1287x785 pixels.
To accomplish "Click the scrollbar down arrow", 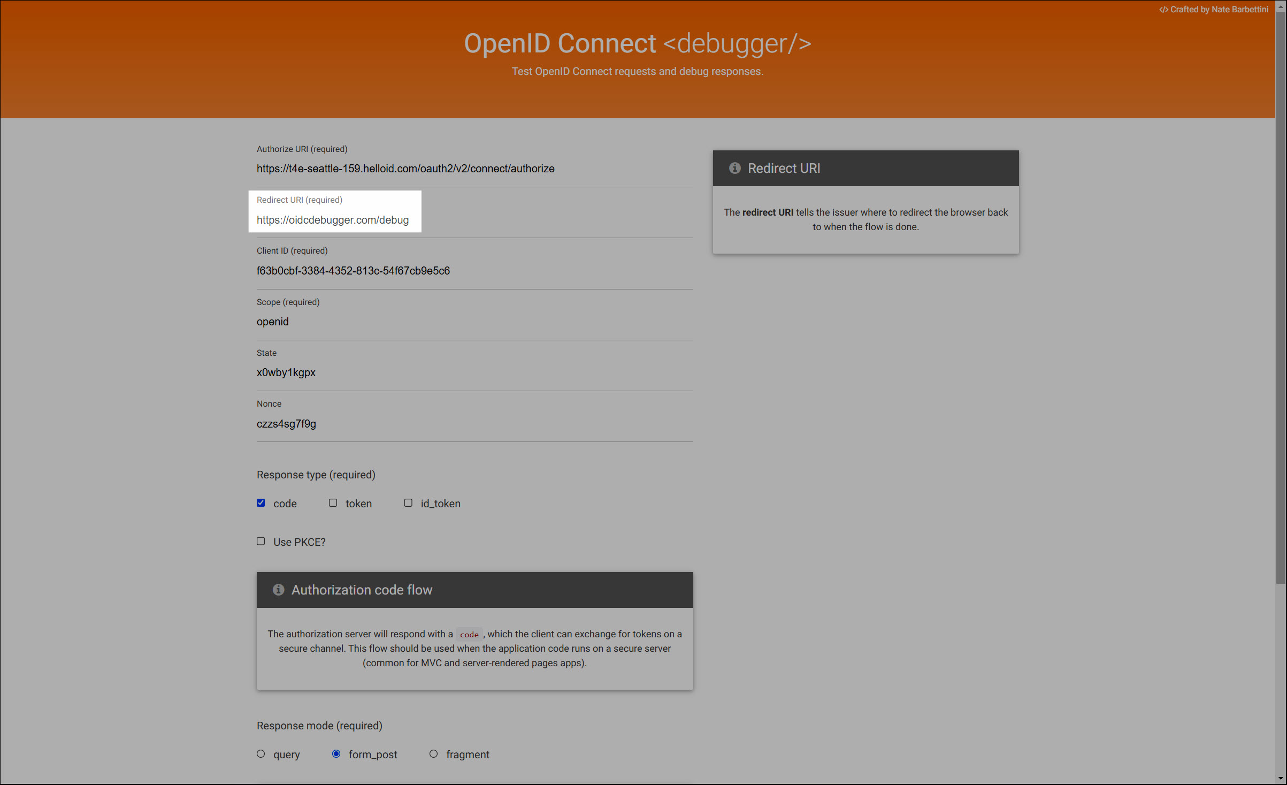I will pos(1281,779).
